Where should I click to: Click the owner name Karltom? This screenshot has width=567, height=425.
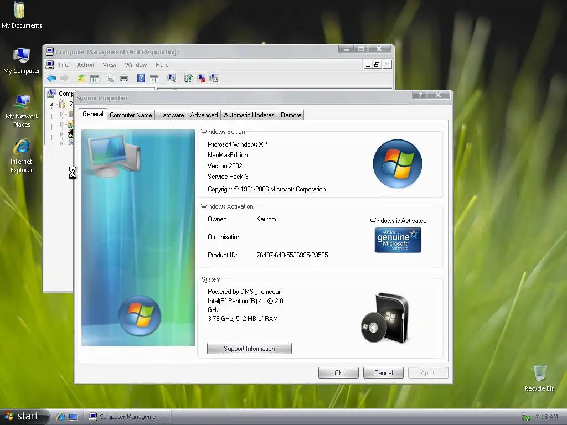(x=266, y=219)
